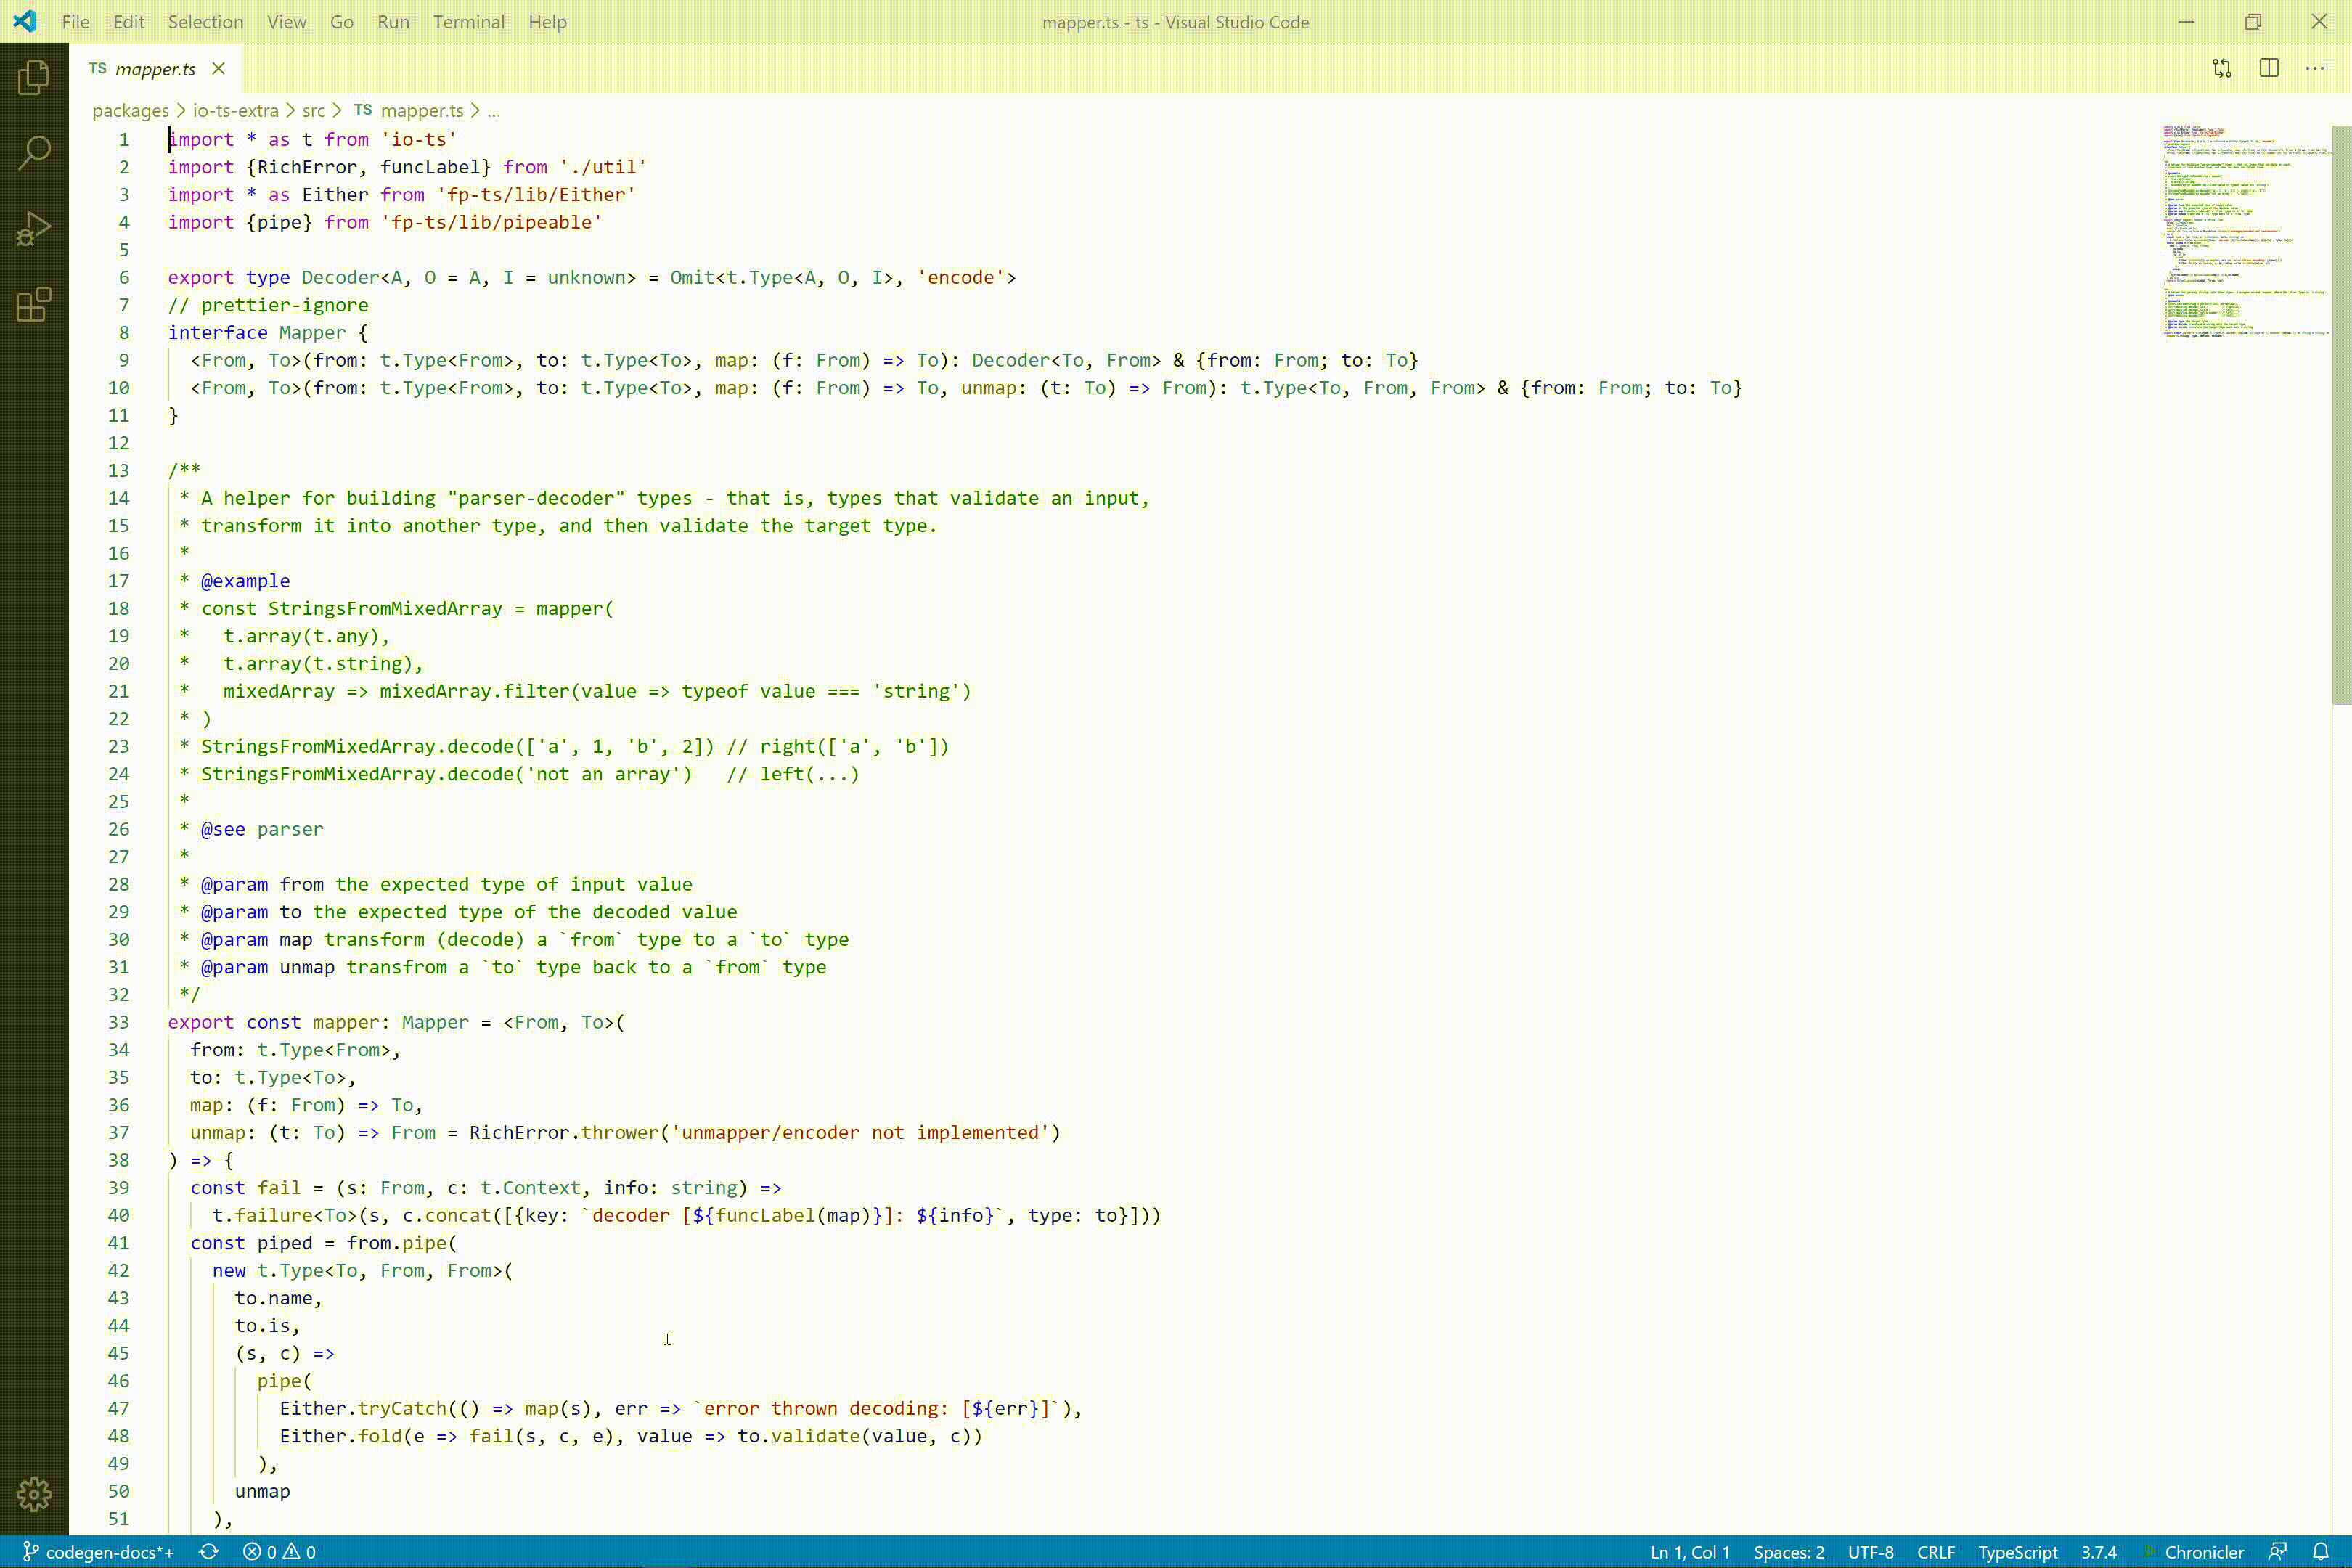The height and width of the screenshot is (1568, 2352).
Task: Expand the src breadcrumb folder
Action: click(x=313, y=110)
